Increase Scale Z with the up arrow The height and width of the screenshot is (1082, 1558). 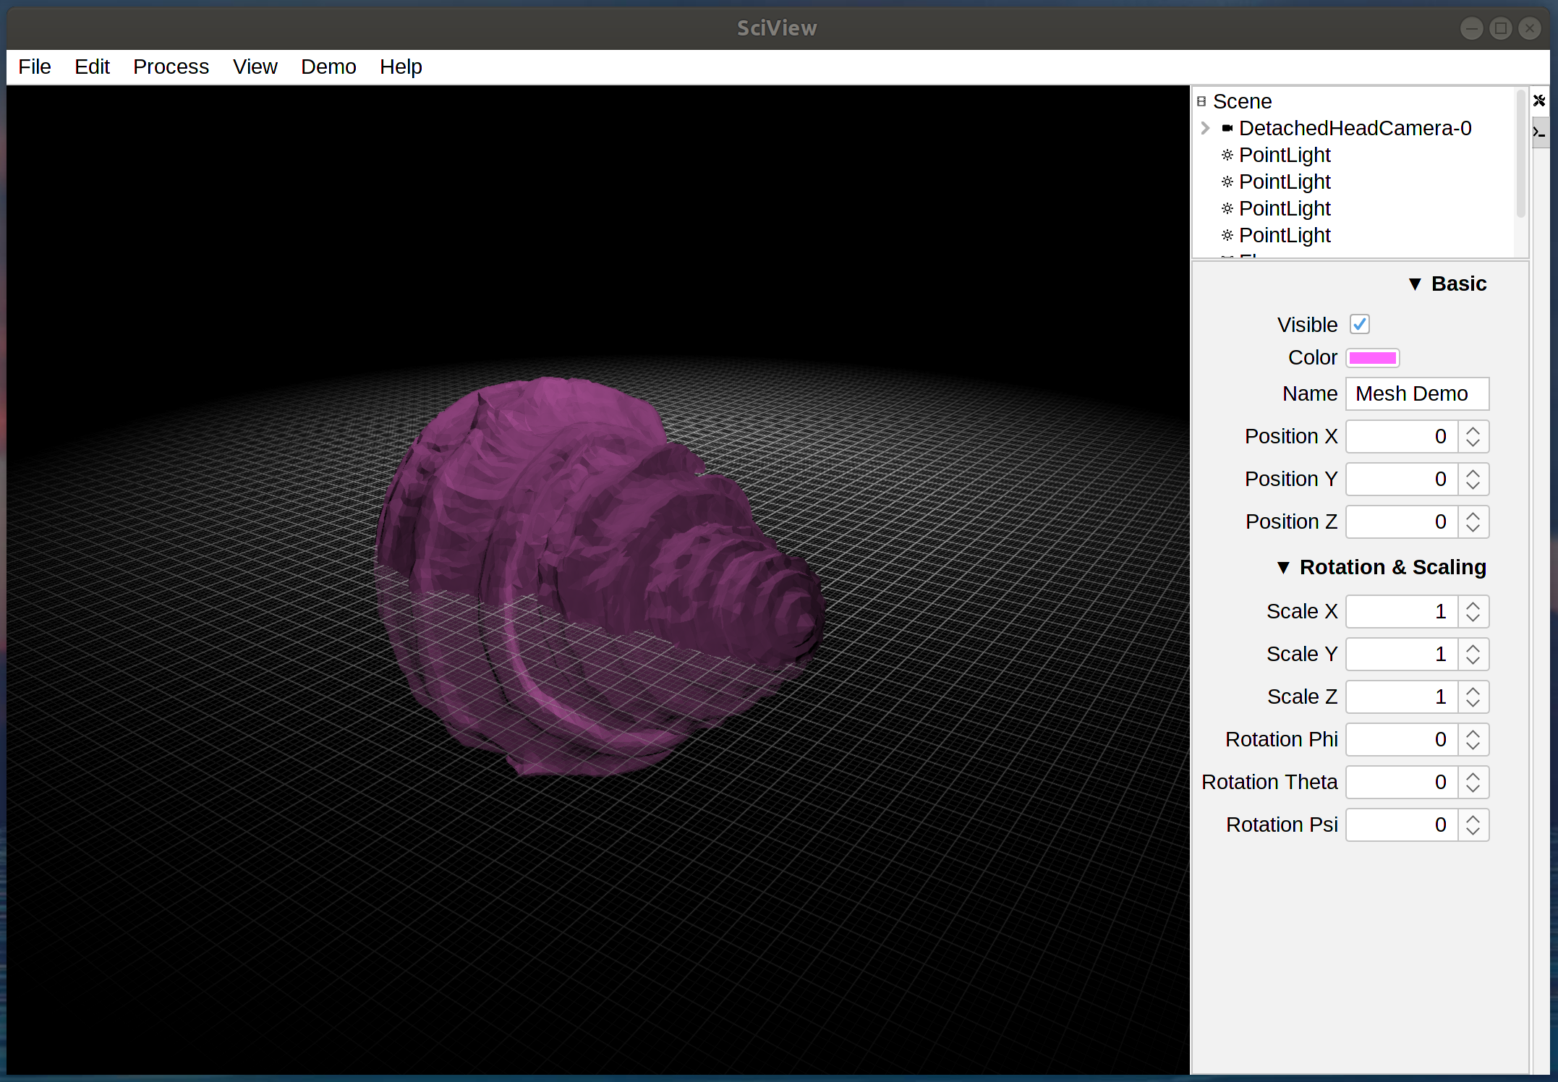pos(1473,689)
